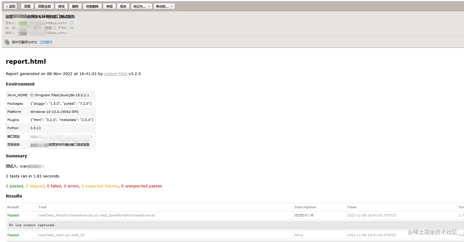Open the pytest-html link
This screenshot has width=464, height=242.
click(x=116, y=74)
